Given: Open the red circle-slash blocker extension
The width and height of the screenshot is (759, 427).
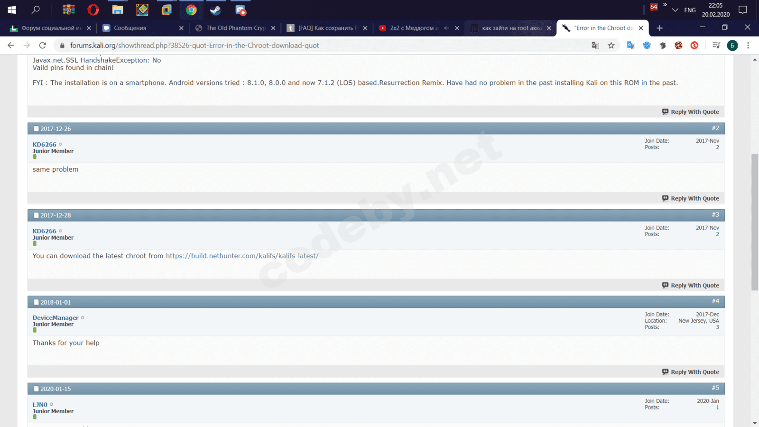Looking at the screenshot, I should tap(694, 45).
